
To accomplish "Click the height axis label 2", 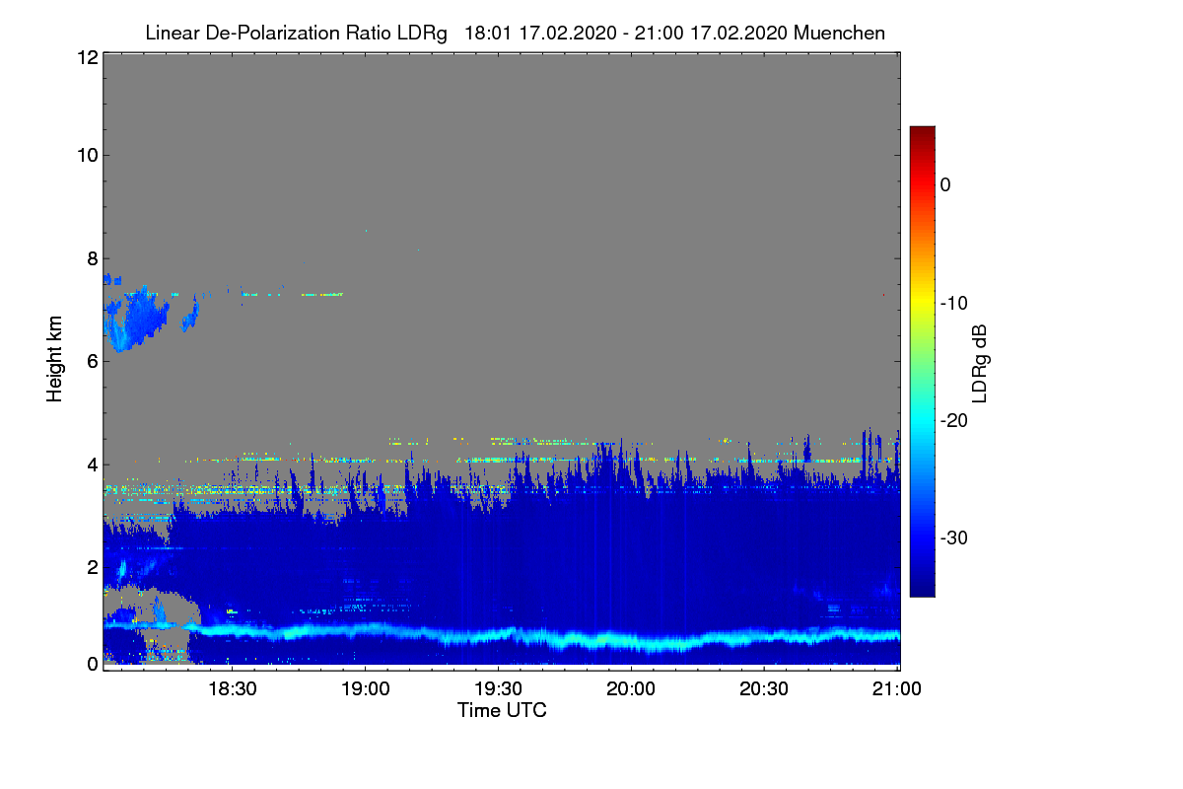I will (x=91, y=566).
